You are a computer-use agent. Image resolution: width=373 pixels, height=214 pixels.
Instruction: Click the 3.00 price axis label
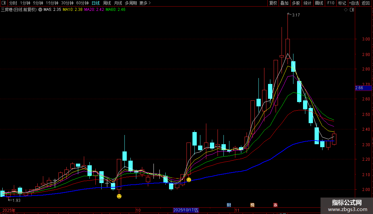tap(366, 39)
